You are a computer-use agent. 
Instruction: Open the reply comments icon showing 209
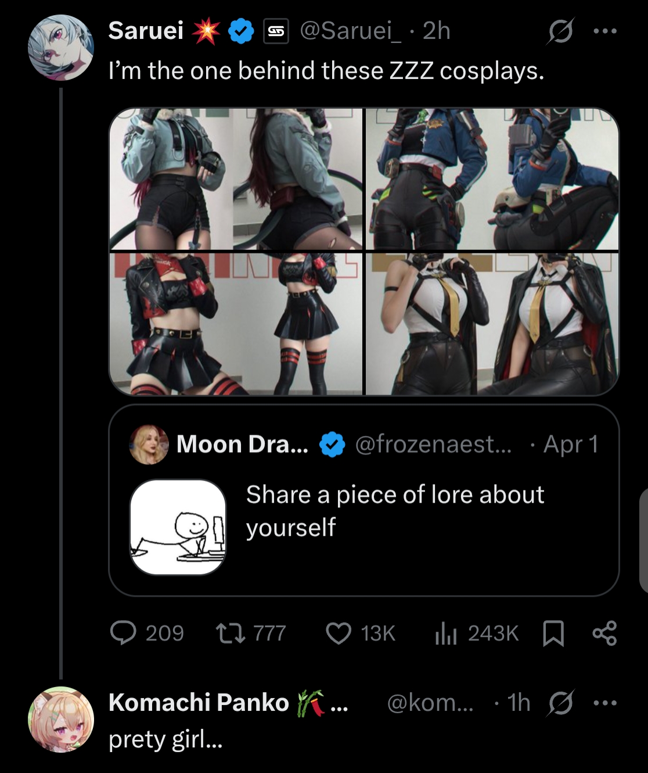[x=123, y=633]
